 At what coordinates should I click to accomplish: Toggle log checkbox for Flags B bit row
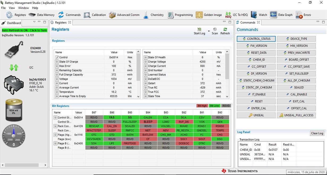click(55, 143)
